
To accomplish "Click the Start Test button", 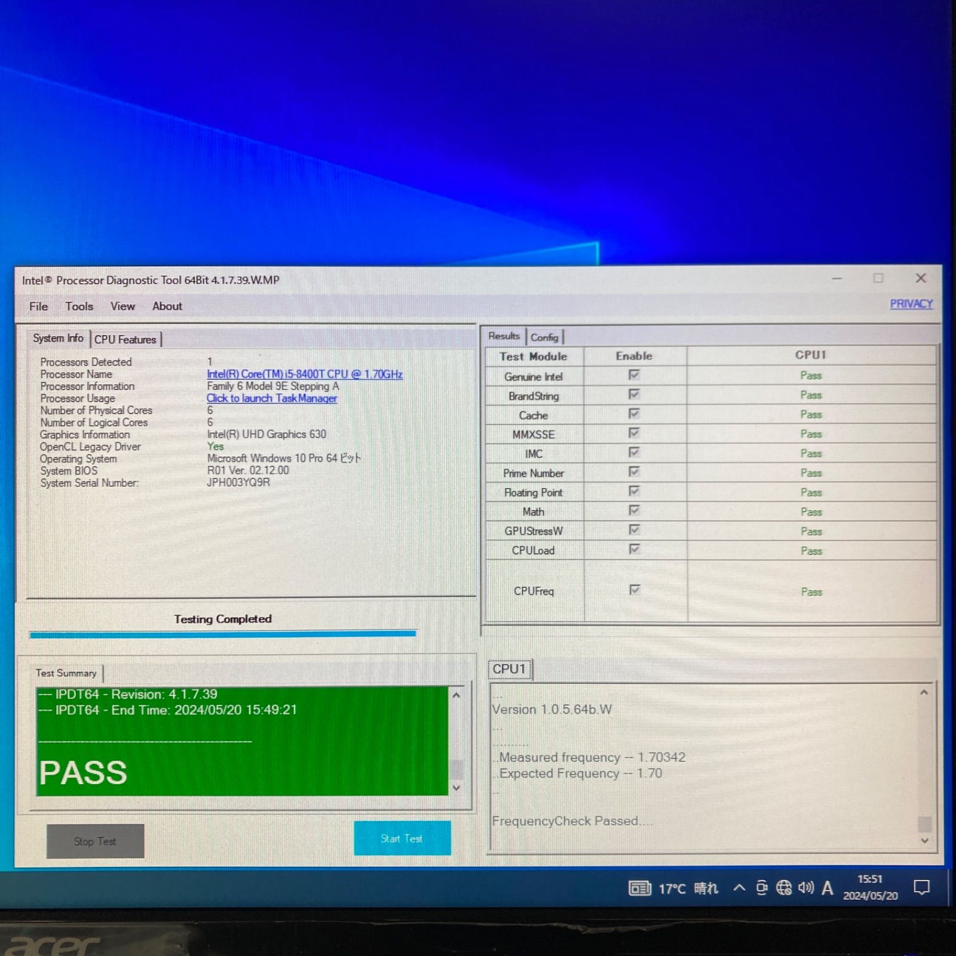I will [402, 838].
